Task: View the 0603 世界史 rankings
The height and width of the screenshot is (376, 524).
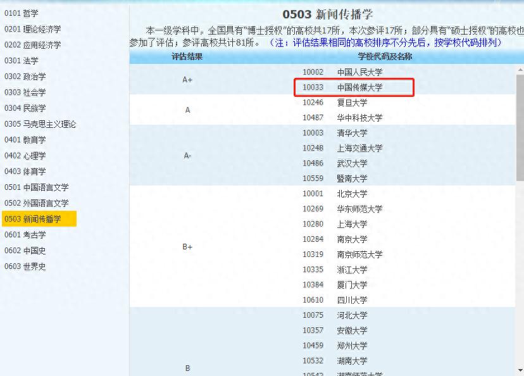Action: 25,266
